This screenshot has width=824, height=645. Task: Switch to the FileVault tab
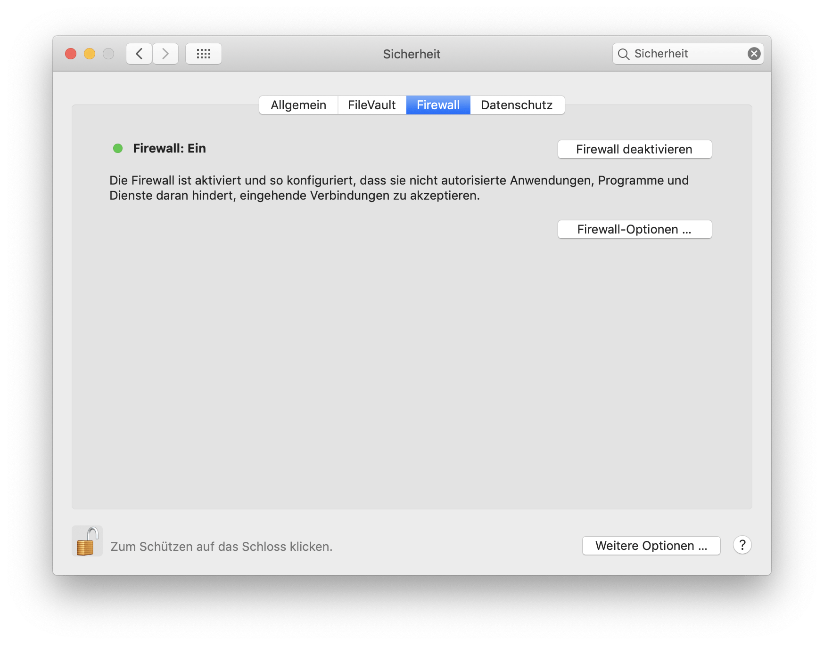[x=372, y=105]
